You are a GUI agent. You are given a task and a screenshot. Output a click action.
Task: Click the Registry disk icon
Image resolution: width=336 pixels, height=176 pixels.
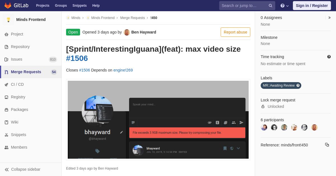[6, 97]
